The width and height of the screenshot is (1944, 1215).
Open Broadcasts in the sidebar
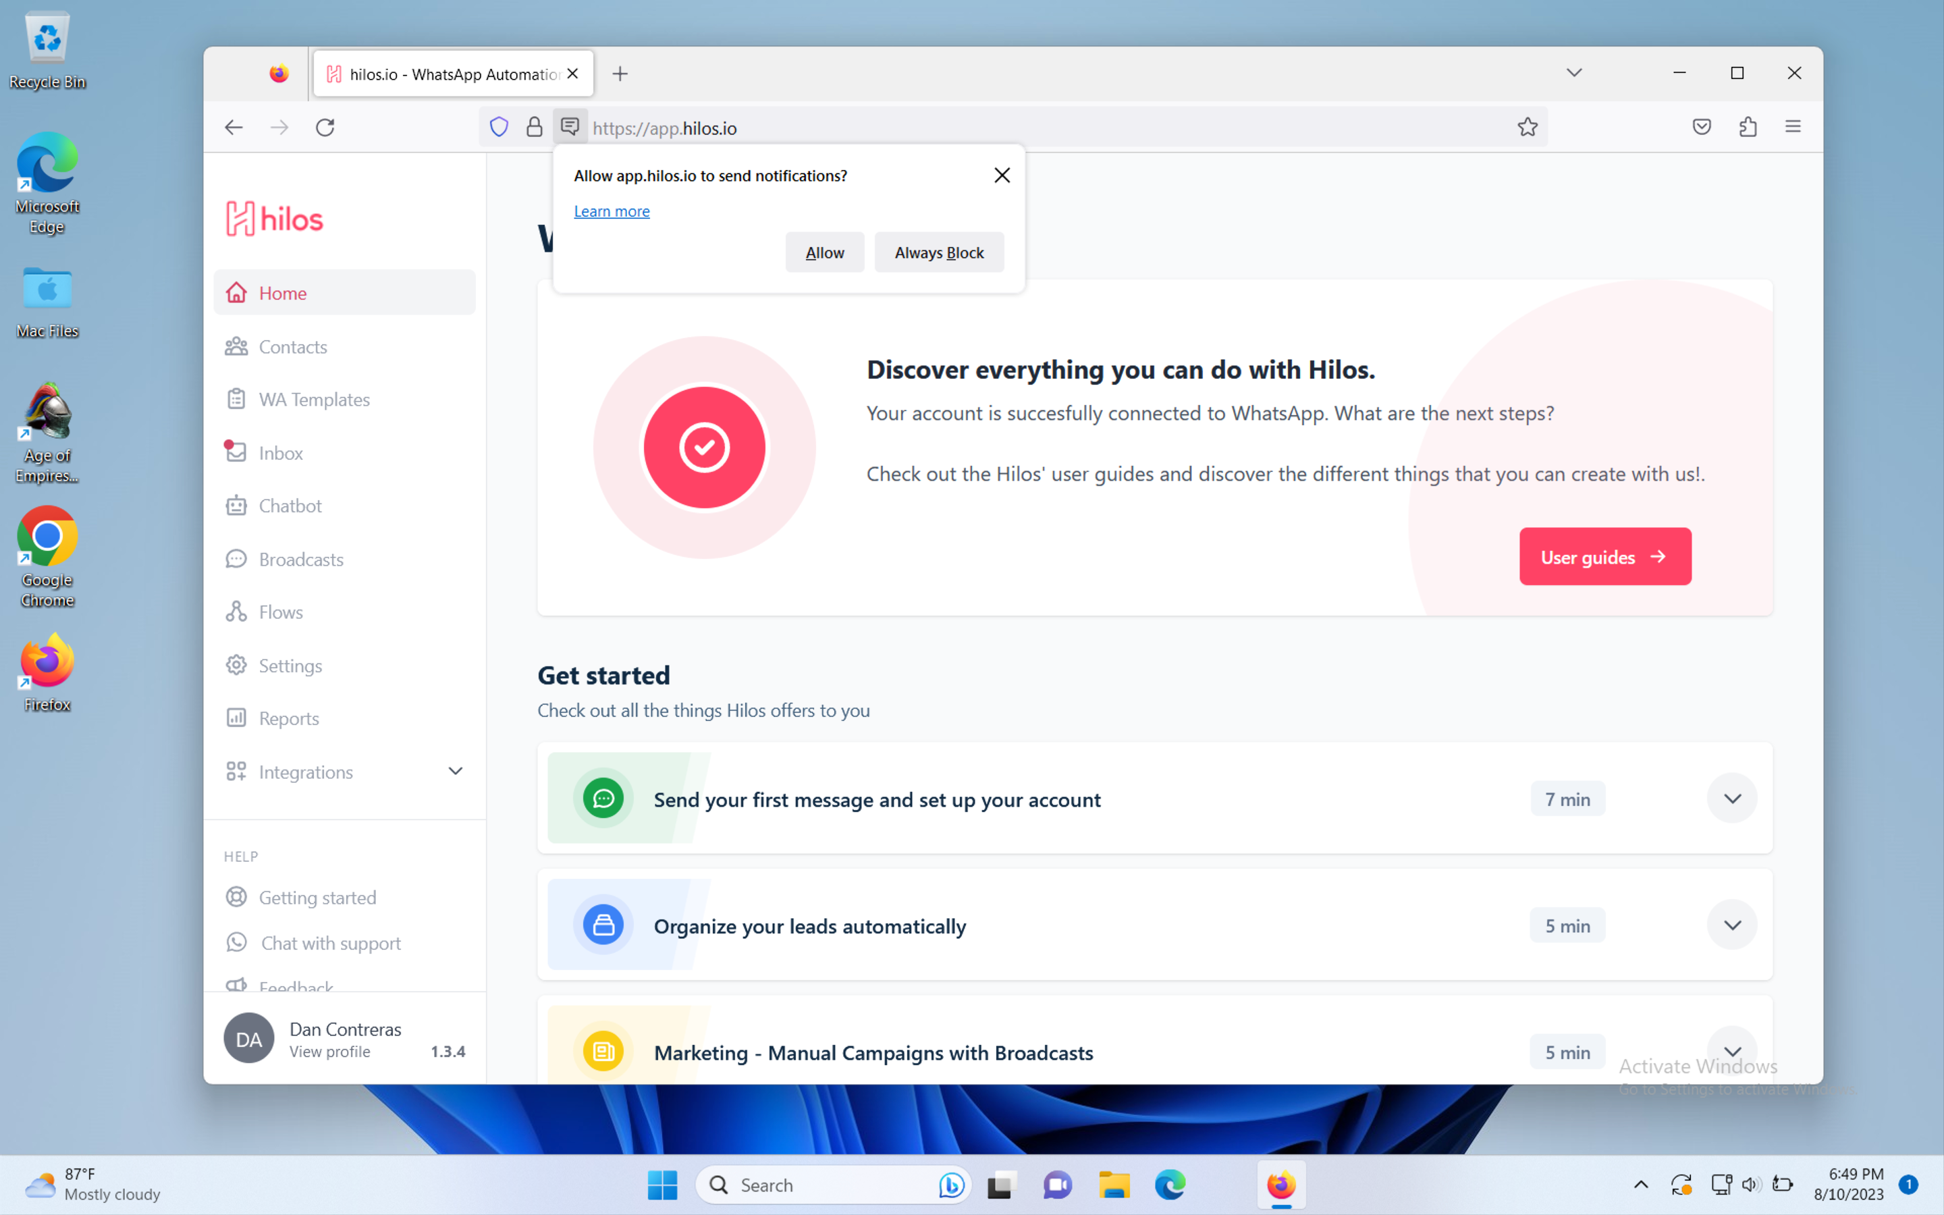tap(300, 560)
